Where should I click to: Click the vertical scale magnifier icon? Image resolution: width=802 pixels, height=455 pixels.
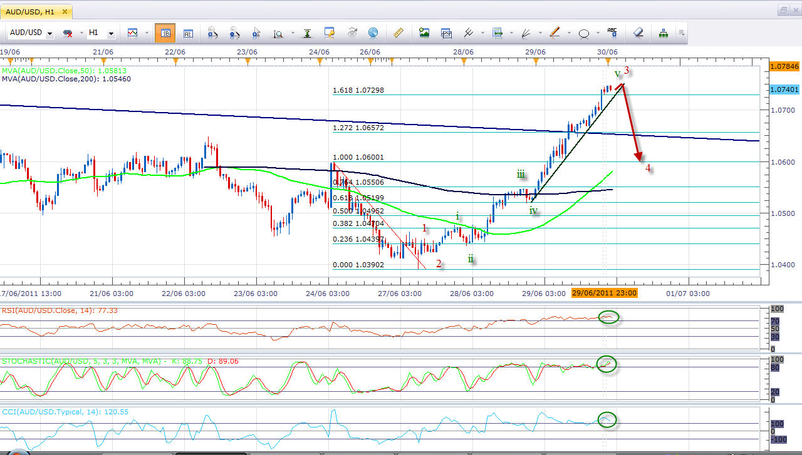(x=278, y=33)
